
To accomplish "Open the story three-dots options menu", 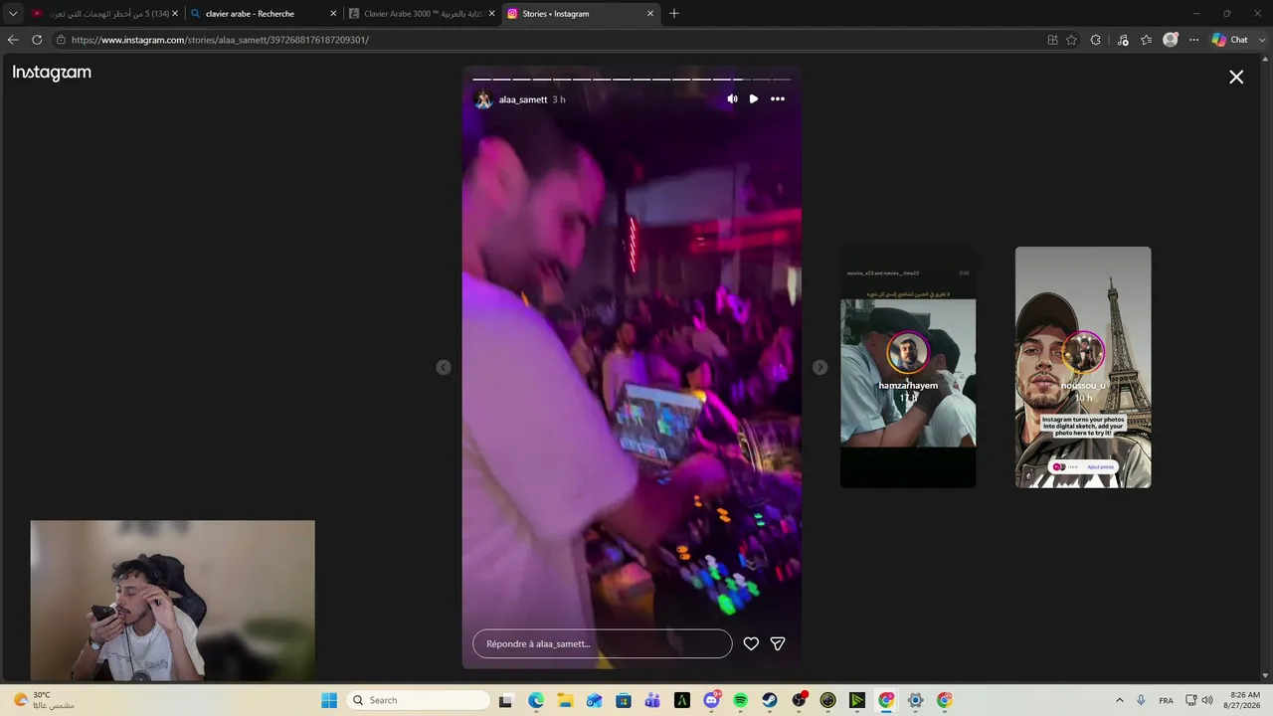I will pos(778,99).
